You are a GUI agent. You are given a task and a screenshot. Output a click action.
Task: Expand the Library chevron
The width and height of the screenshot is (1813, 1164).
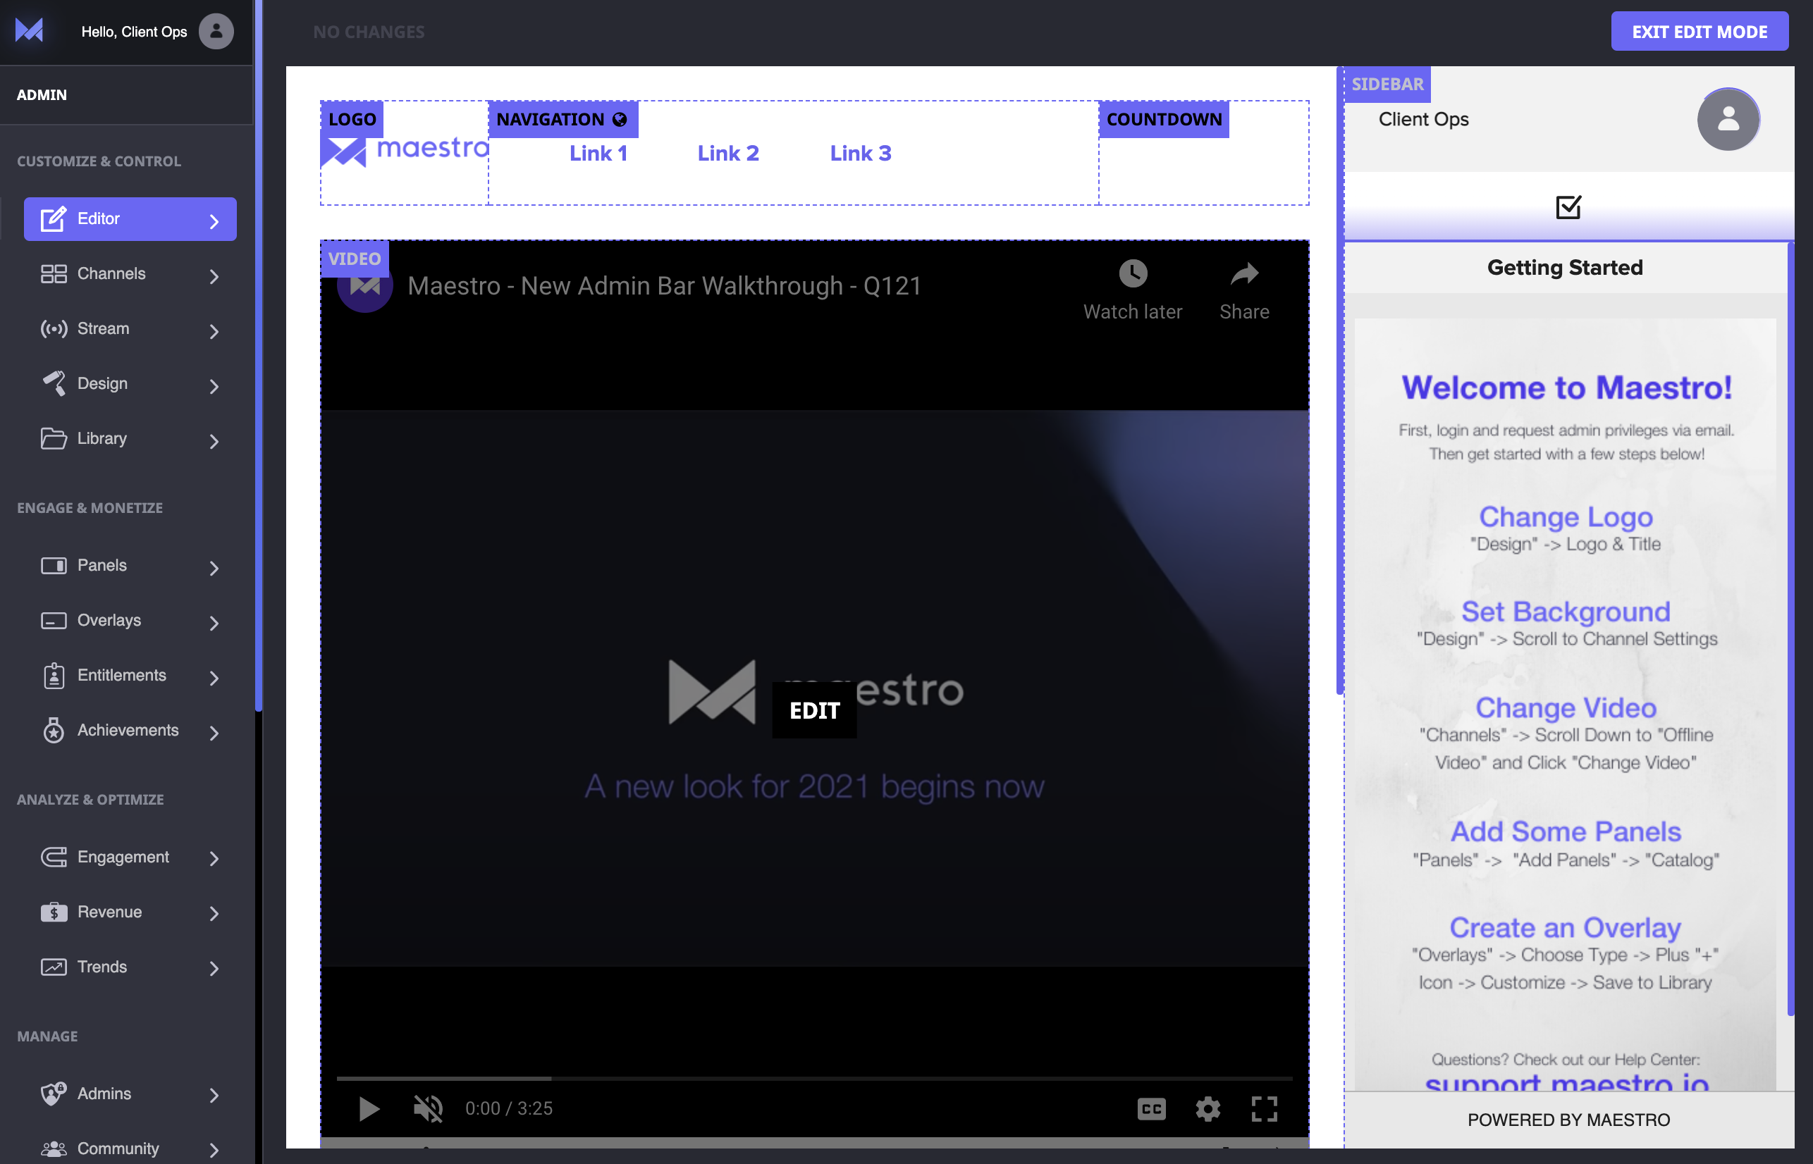[x=214, y=441]
